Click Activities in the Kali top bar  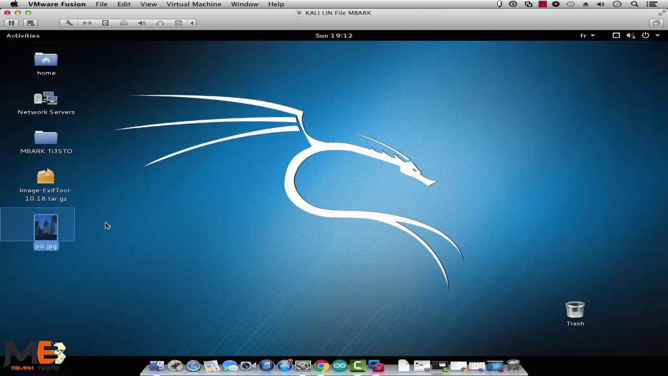point(23,36)
